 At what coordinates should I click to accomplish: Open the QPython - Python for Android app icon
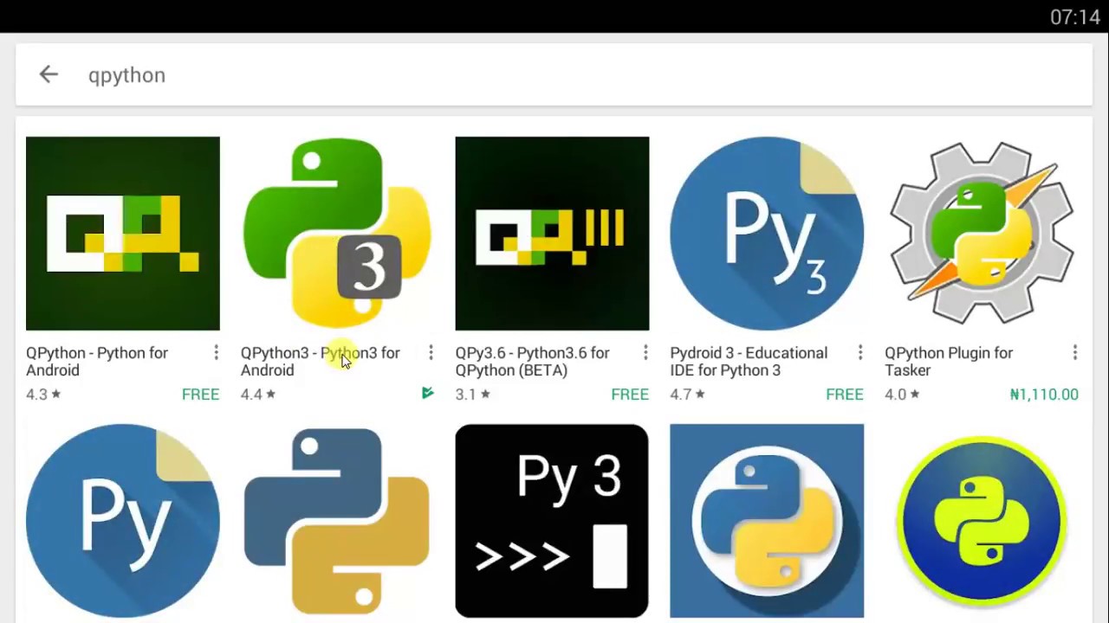[123, 234]
